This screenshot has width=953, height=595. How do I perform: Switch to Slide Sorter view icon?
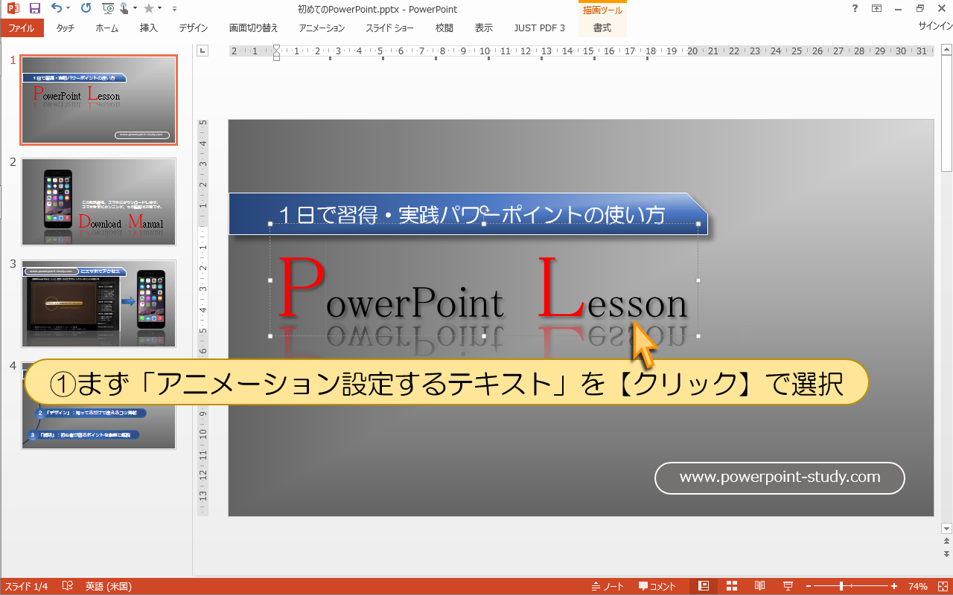[x=732, y=586]
